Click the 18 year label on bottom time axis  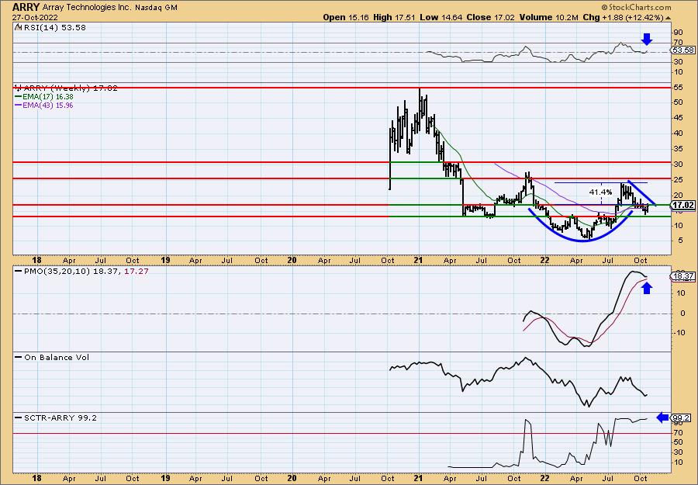click(37, 478)
